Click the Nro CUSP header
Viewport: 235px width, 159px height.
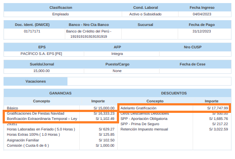coord(193,47)
